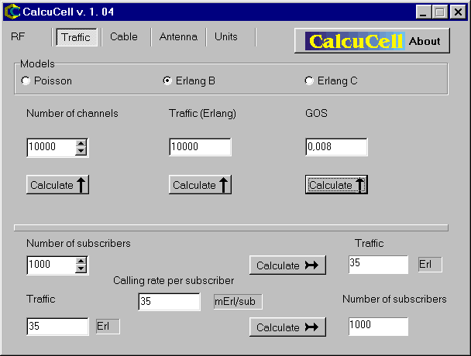The height and width of the screenshot is (356, 471).
Task: Click the Traffic result field showing 35
Action: point(378,265)
